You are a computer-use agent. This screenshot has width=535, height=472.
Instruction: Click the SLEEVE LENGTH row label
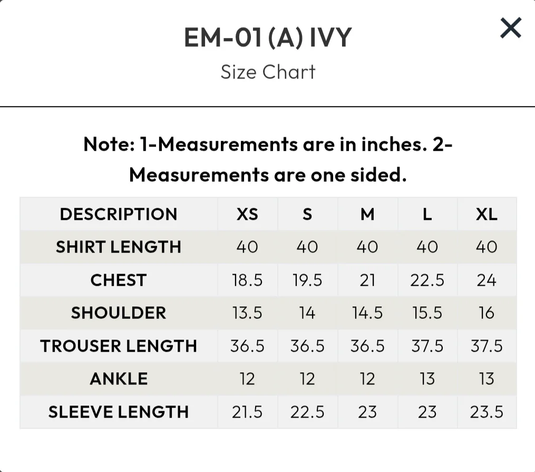(x=119, y=412)
